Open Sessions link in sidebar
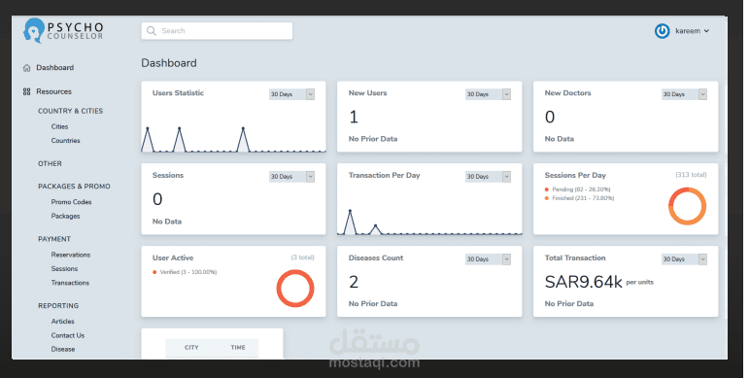This screenshot has width=750, height=378. [x=64, y=269]
